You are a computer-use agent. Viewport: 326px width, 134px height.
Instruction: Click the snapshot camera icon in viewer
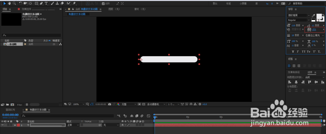point(110,104)
